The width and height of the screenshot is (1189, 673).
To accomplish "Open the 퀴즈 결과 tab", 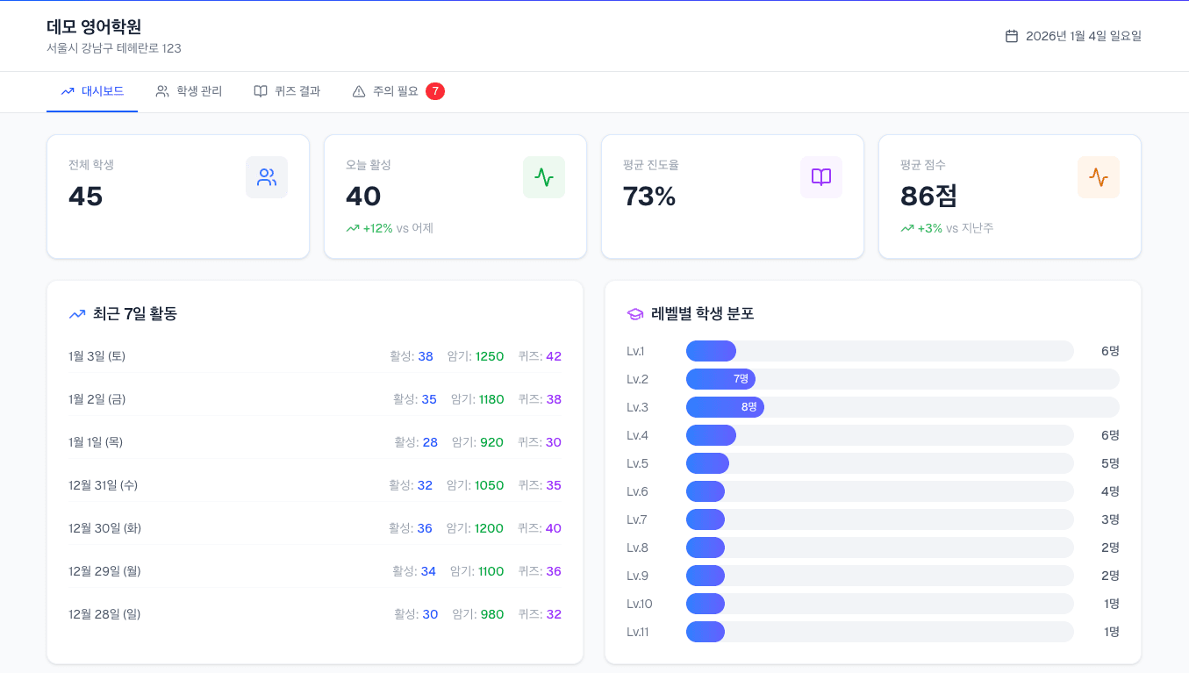I will click(287, 91).
